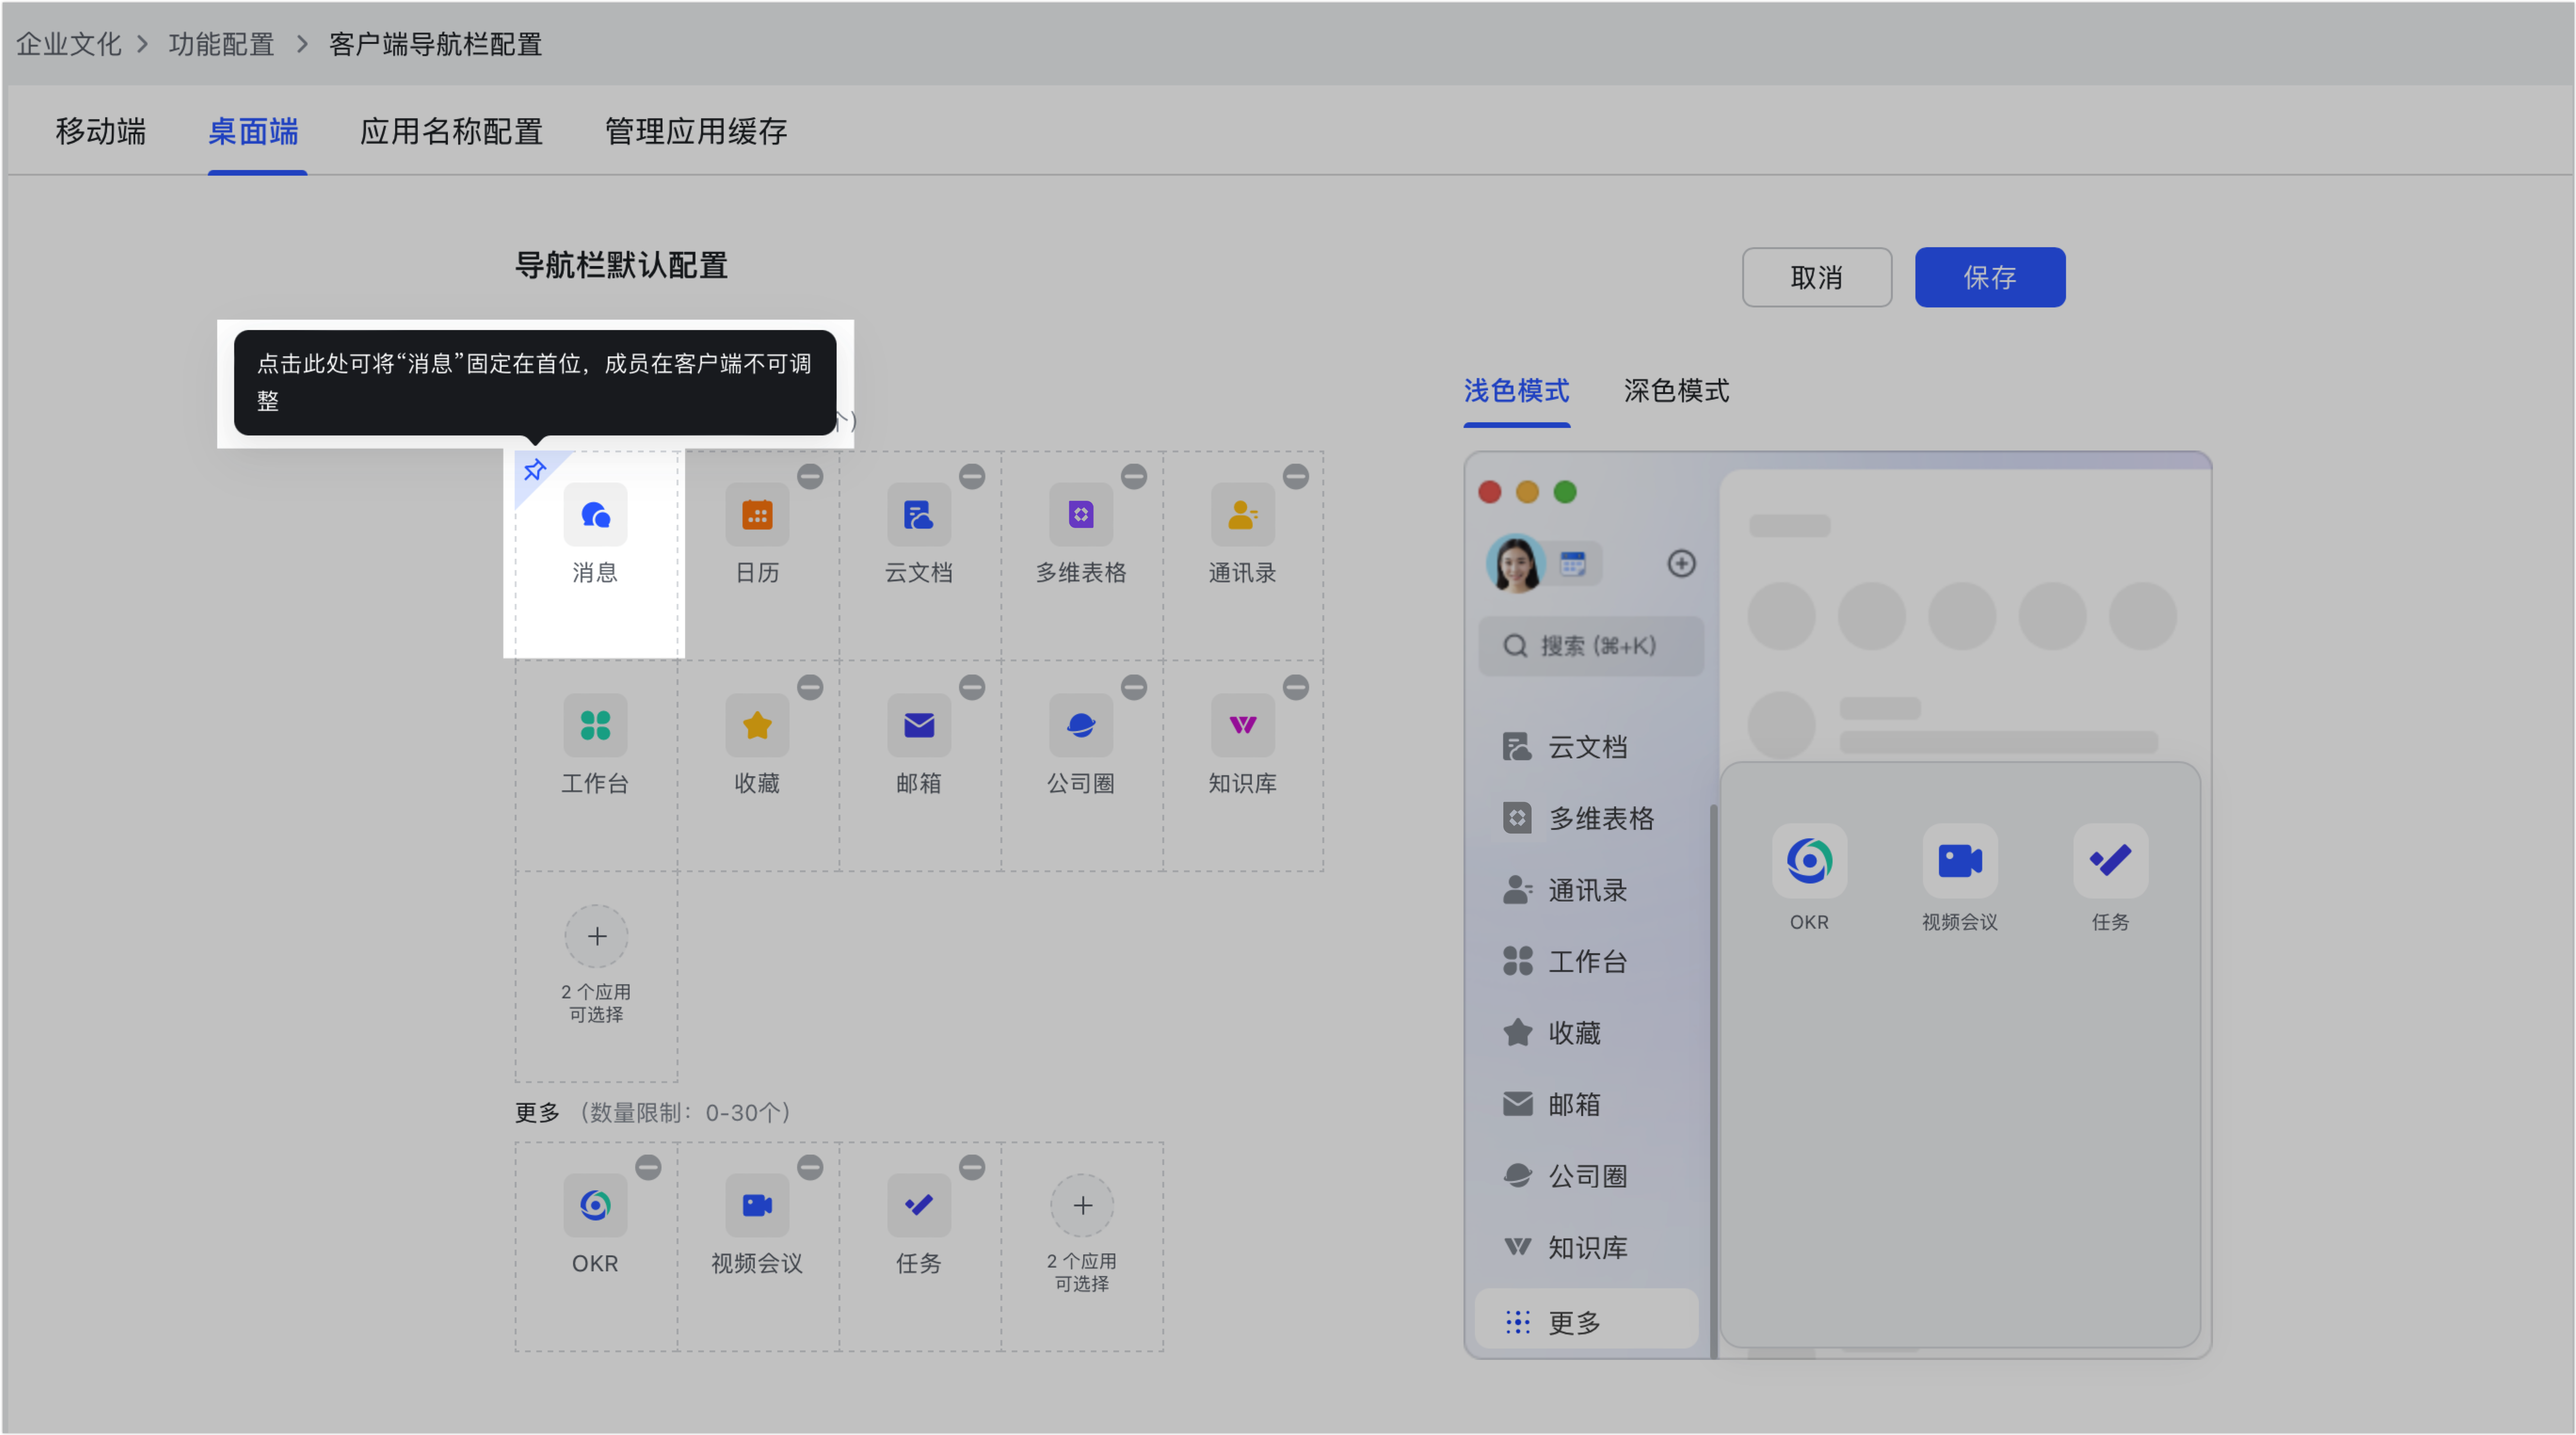Select the 通讯录 app icon

tap(1243, 515)
